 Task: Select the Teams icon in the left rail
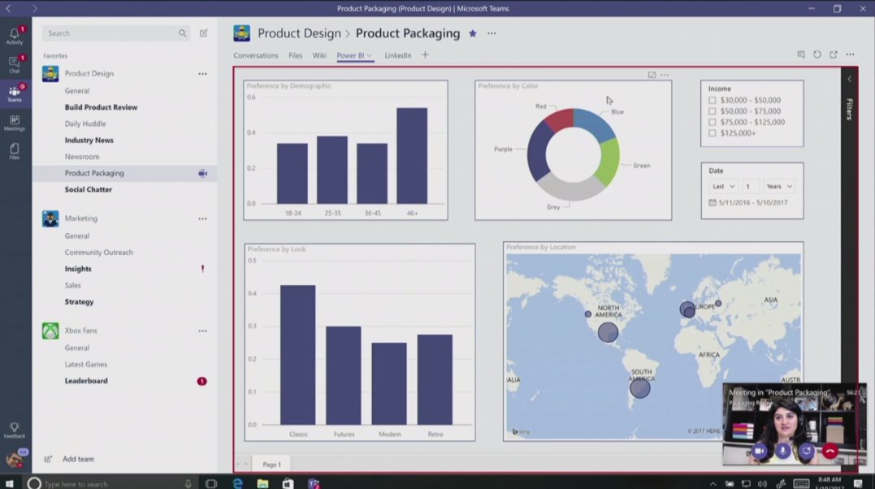(15, 93)
